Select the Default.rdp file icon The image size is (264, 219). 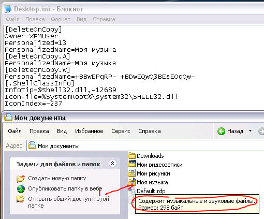tap(132, 191)
